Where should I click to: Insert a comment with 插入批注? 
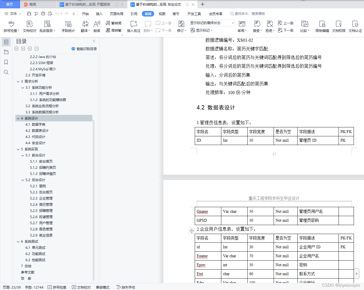click(134, 27)
